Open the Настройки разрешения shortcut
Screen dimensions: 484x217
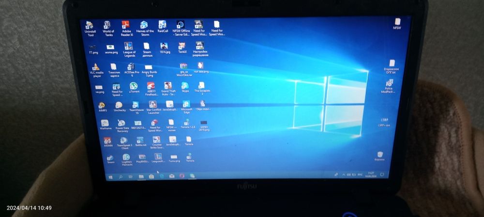pyautogui.click(x=200, y=49)
